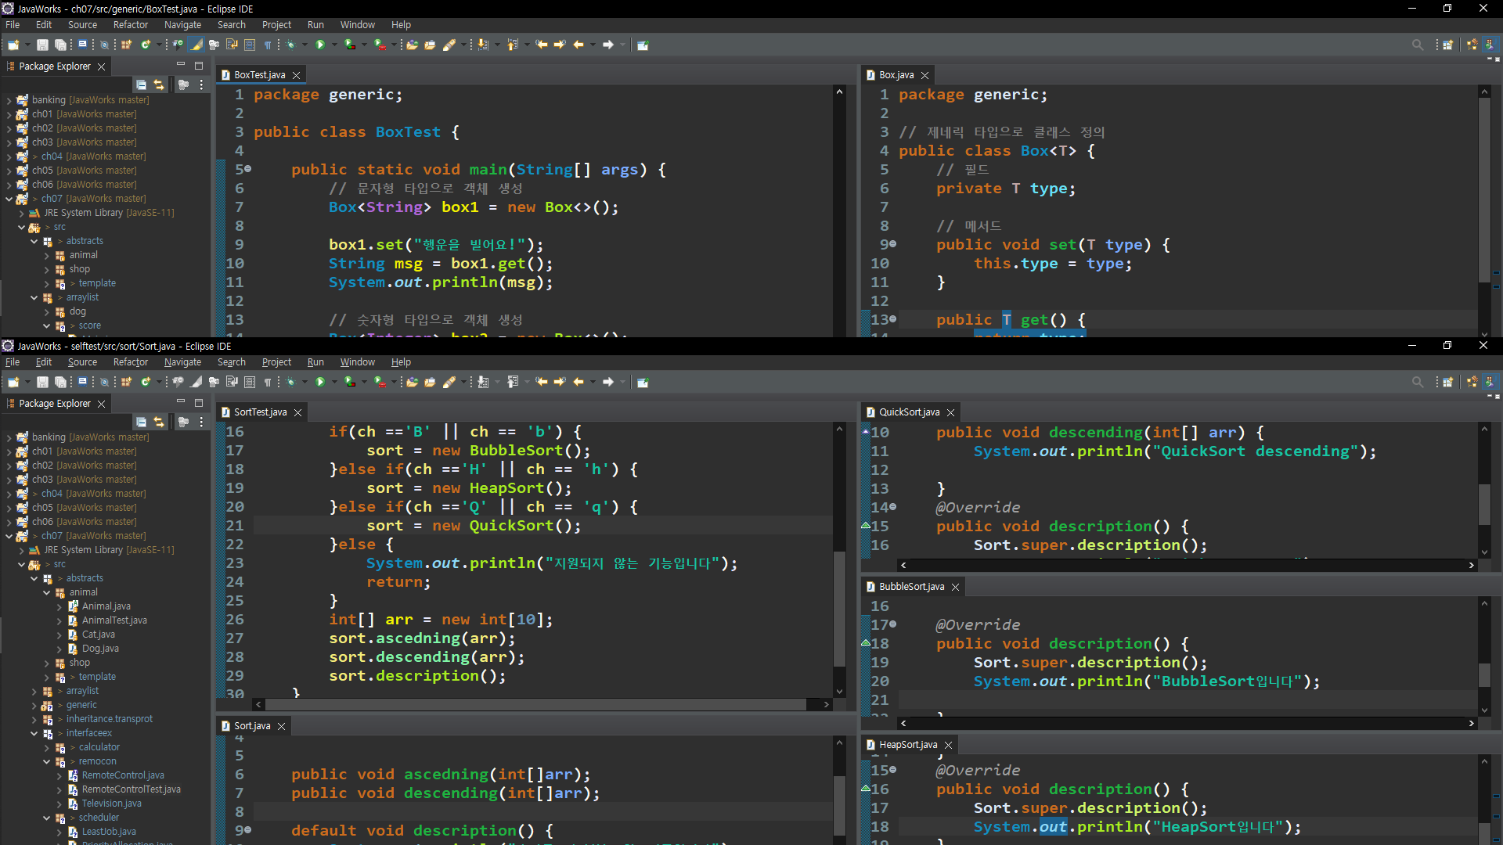Click New Java Class icon in upper toolbar
Screen dimensions: 1503x845
146,45
